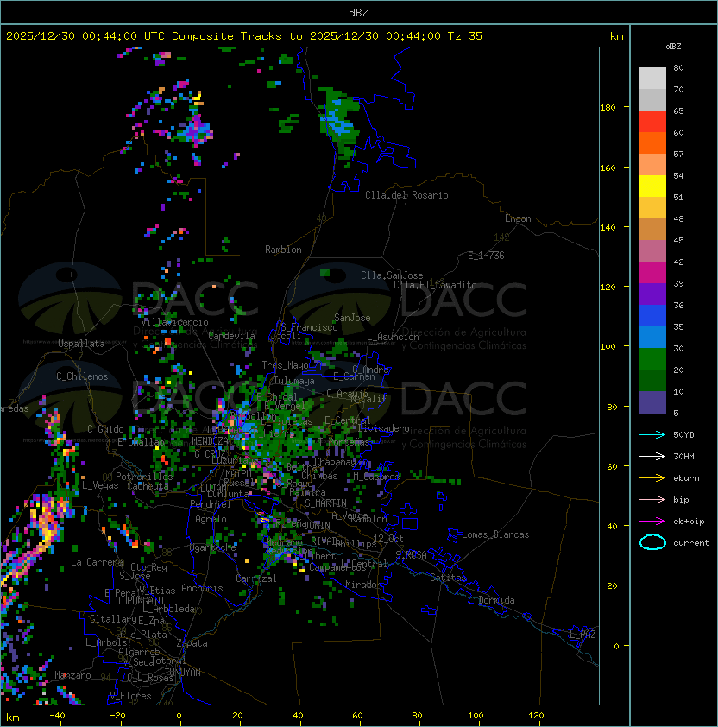Click the 'Agrelo' map label

(211, 519)
